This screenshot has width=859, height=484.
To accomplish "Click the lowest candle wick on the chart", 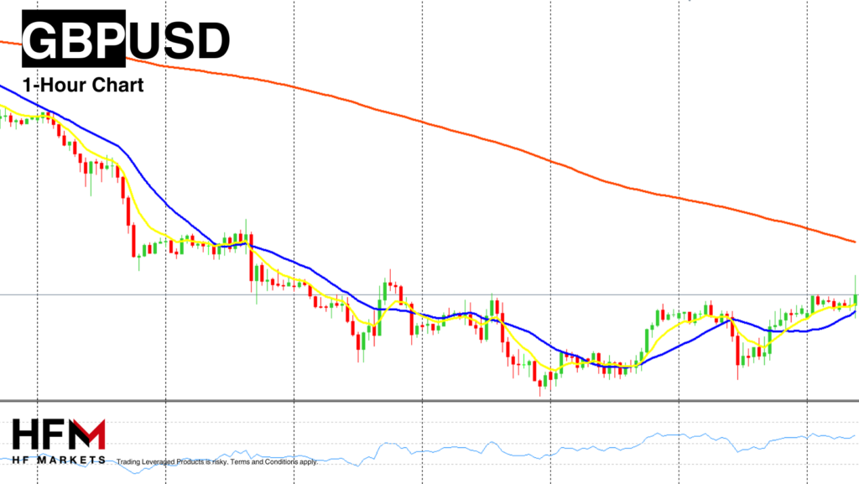I will [541, 391].
